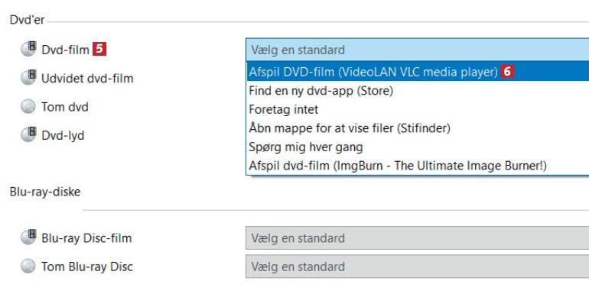Click the 'Dvd-lyd' label
This screenshot has width=589, height=281.
pos(63,135)
